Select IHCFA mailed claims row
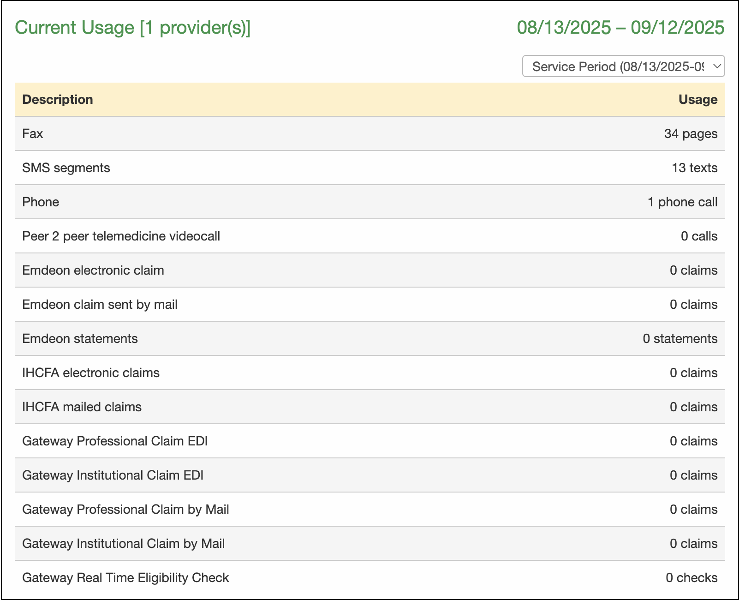739x601 pixels. click(x=82, y=407)
